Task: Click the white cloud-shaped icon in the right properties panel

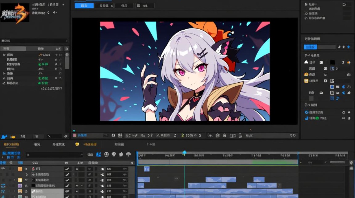Action: (x=306, y=62)
